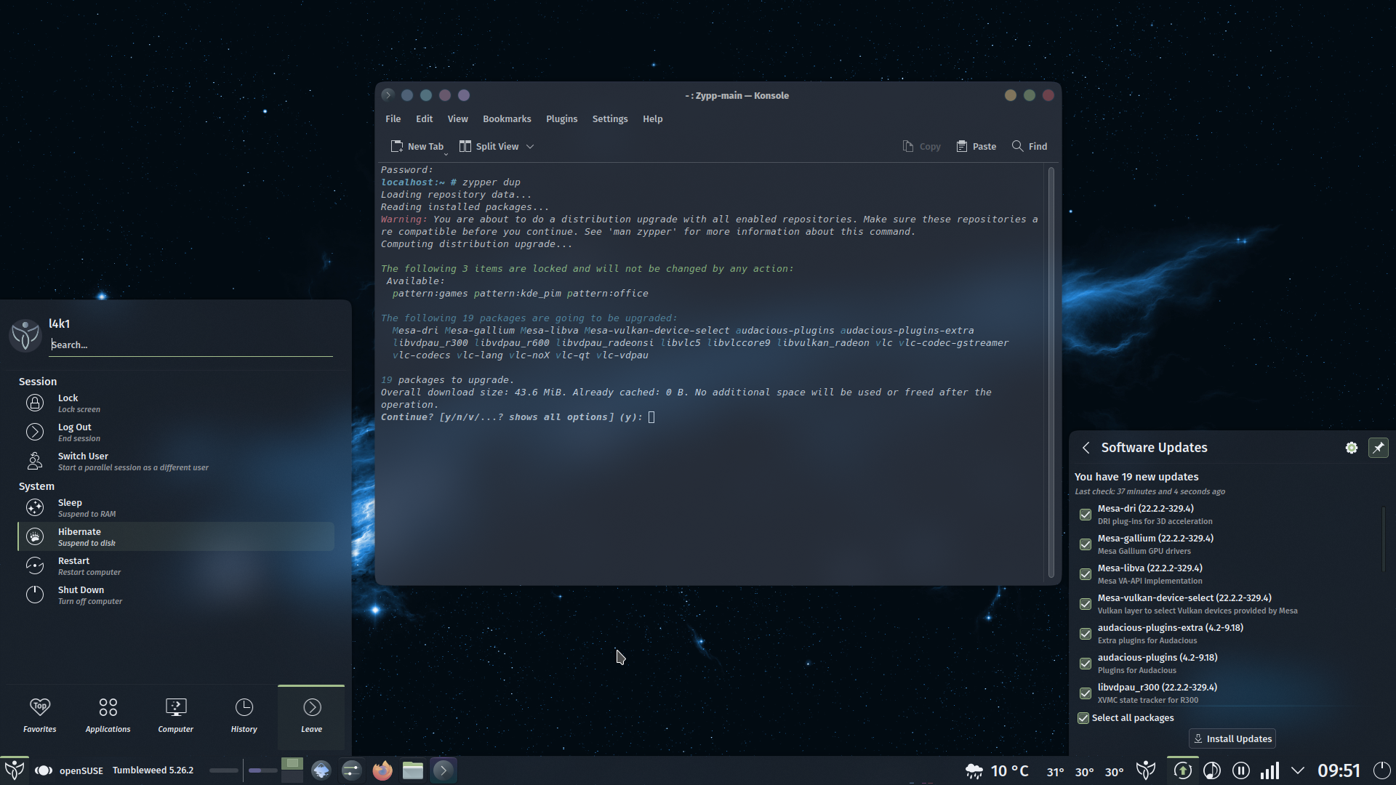Uncheck the Mesa-gallium update checkbox

pos(1086,544)
